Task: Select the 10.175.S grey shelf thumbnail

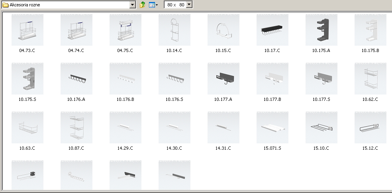Action: coord(27,79)
